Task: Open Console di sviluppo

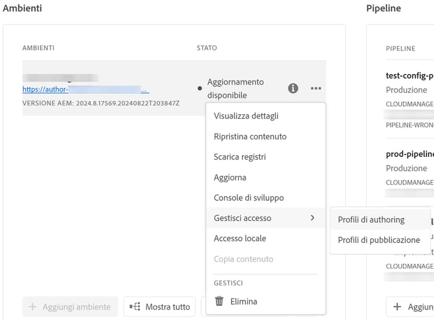Action: 249,198
